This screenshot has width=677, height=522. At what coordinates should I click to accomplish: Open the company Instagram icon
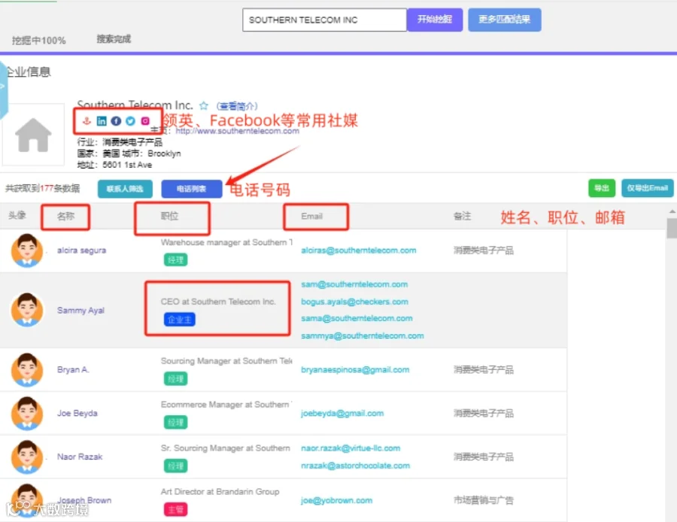pos(145,121)
